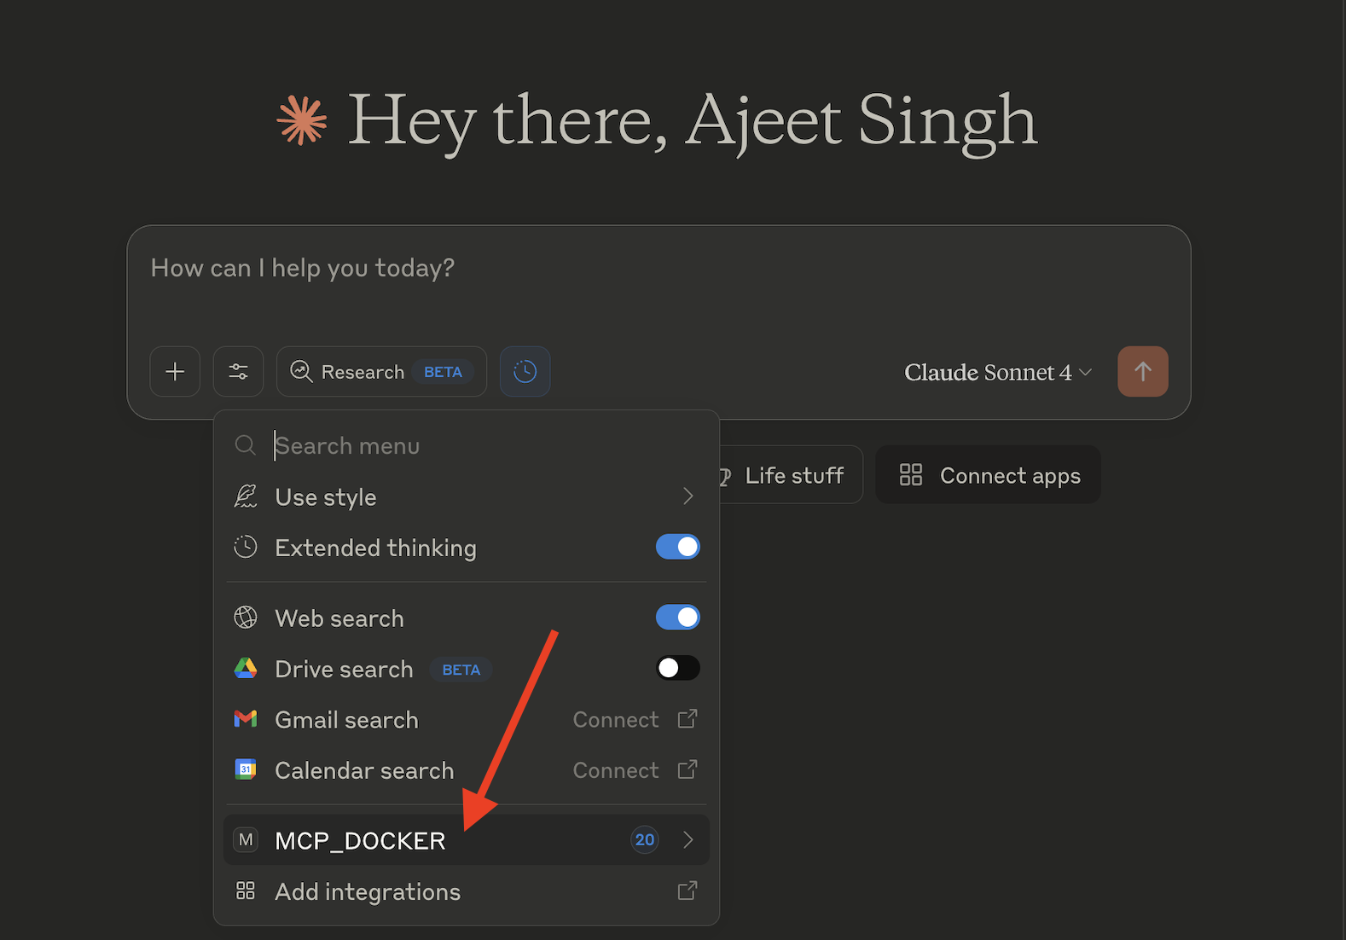Click the sliders tools settings icon
The image size is (1346, 940).
(x=238, y=372)
